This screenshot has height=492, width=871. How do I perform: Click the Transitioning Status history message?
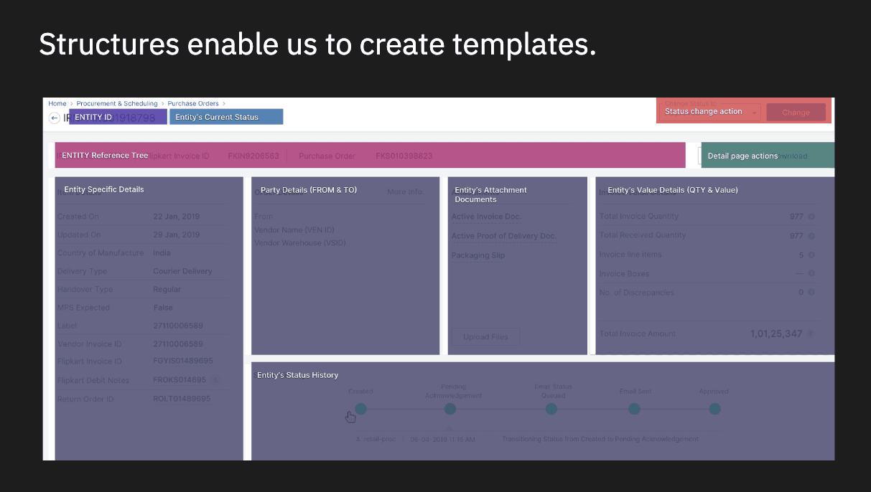[x=600, y=439]
